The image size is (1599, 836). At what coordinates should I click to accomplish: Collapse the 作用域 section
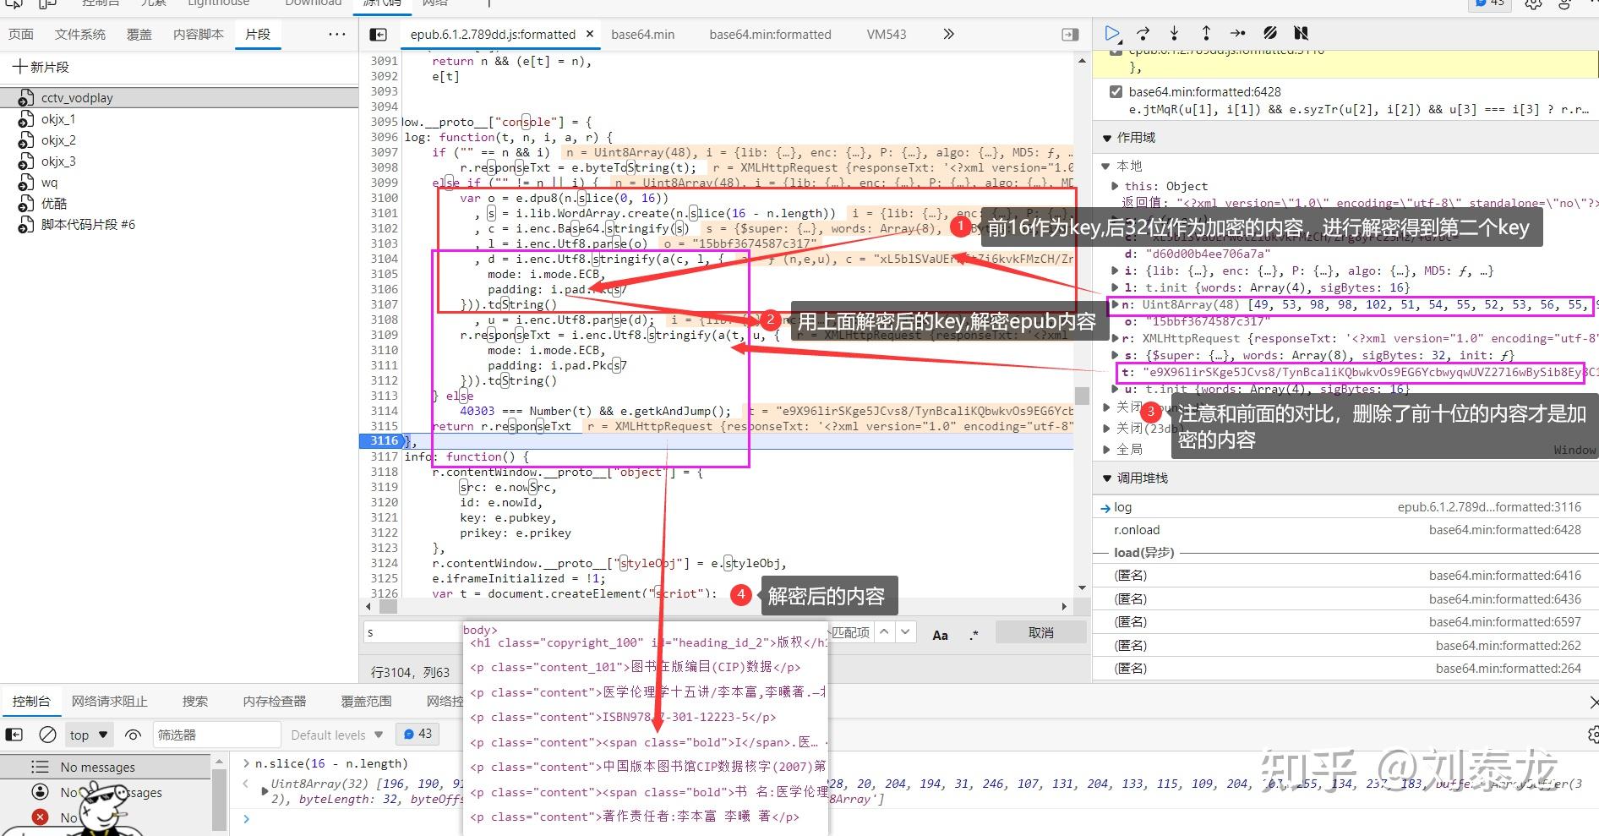tap(1107, 138)
